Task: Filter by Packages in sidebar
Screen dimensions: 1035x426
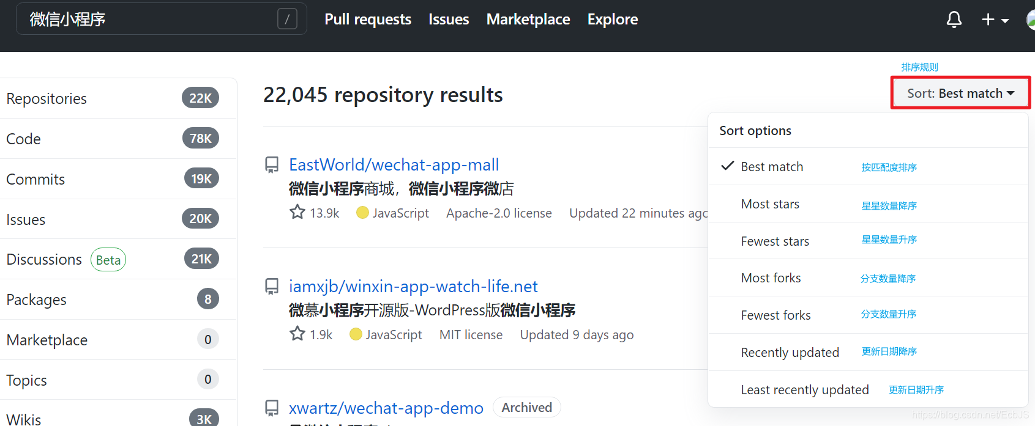Action: click(x=118, y=299)
